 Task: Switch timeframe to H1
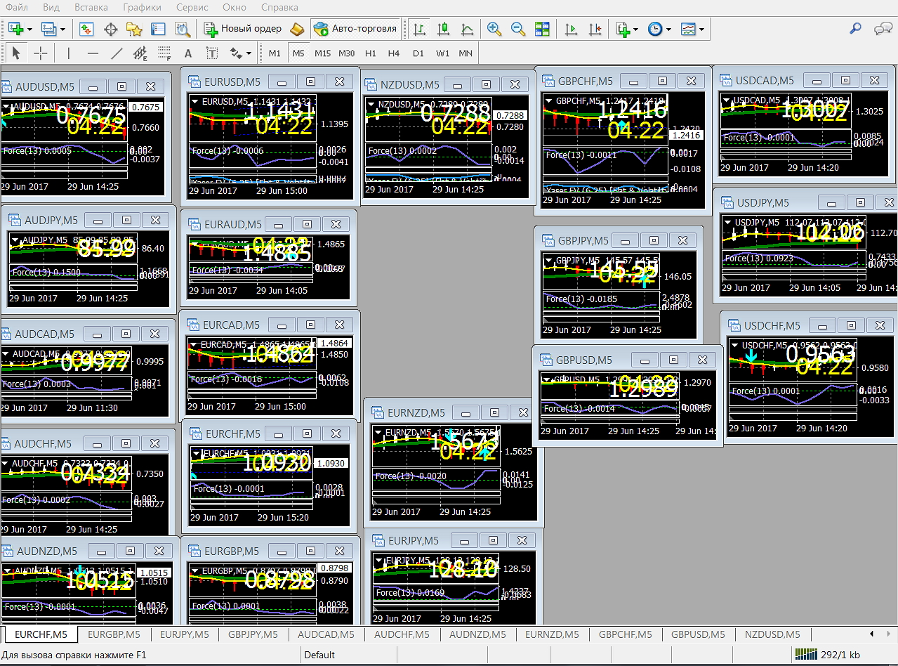(x=371, y=53)
